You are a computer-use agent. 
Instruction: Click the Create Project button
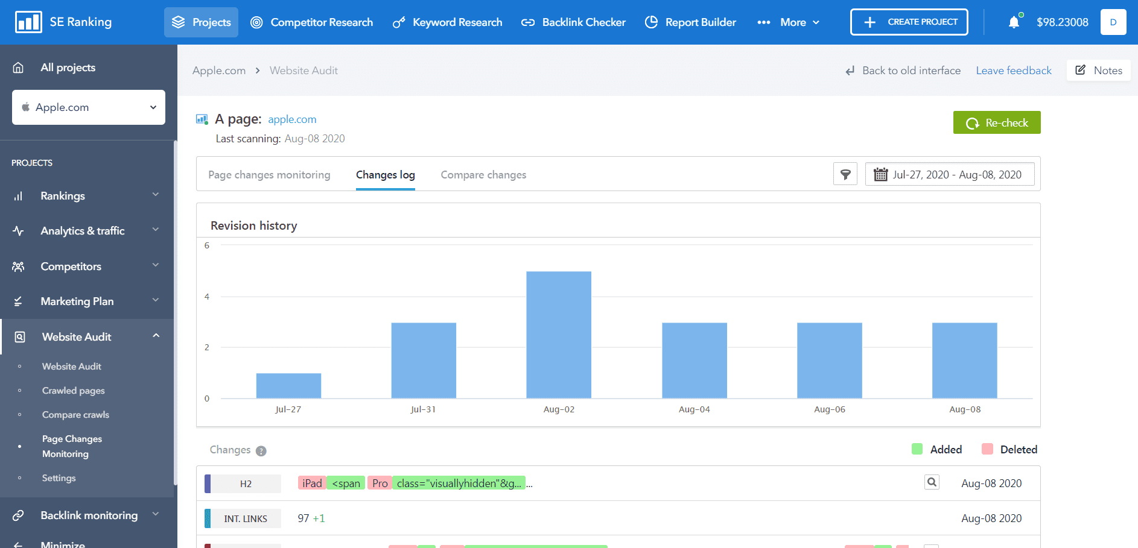(909, 22)
